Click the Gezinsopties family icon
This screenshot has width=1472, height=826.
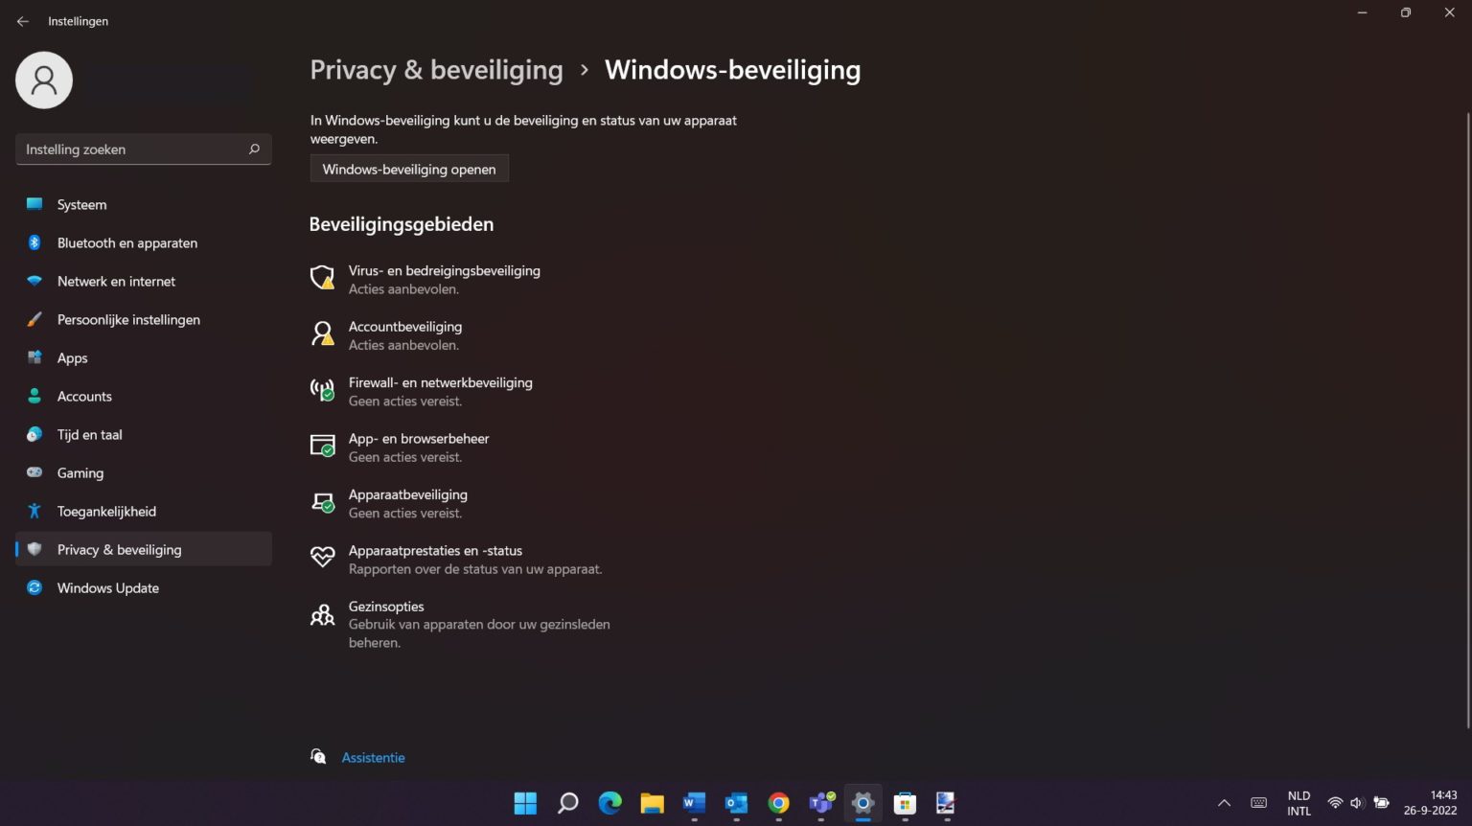pyautogui.click(x=322, y=614)
